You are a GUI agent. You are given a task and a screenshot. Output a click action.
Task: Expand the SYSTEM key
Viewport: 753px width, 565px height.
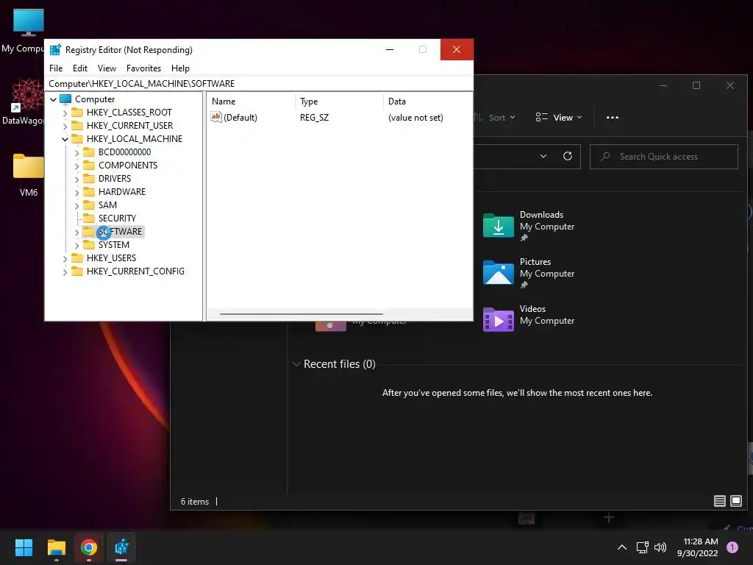[76, 246]
